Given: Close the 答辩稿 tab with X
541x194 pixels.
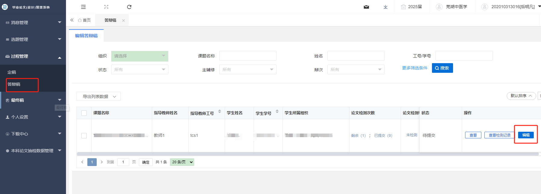Looking at the screenshot, I should [x=124, y=20].
